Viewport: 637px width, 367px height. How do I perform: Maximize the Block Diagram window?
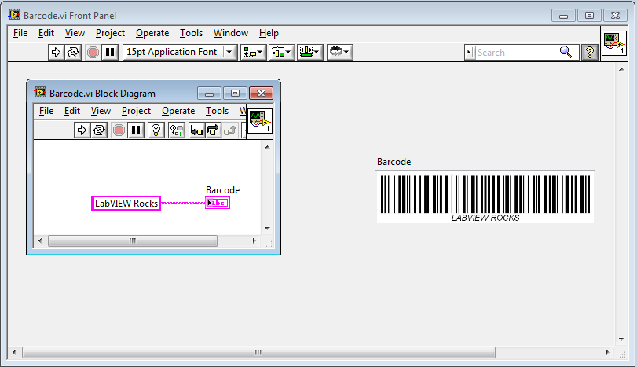point(235,94)
